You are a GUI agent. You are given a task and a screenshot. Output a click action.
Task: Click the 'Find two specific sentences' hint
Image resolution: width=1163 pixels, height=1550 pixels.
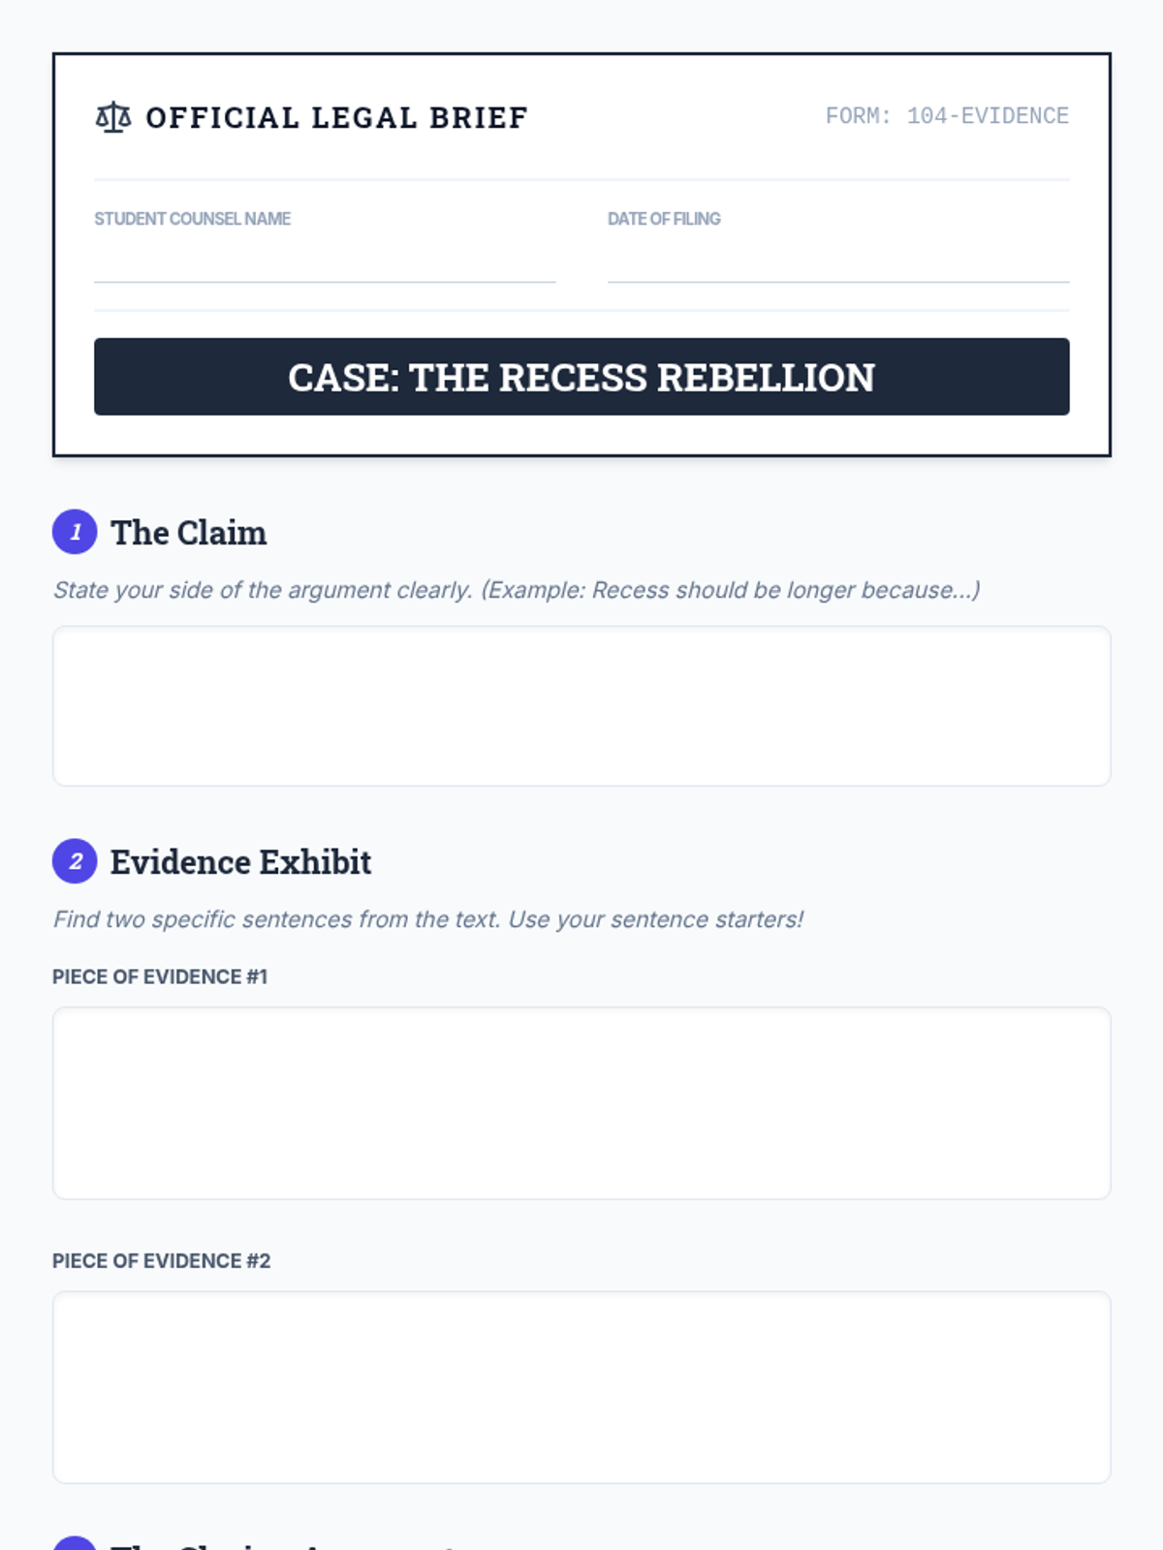(427, 919)
